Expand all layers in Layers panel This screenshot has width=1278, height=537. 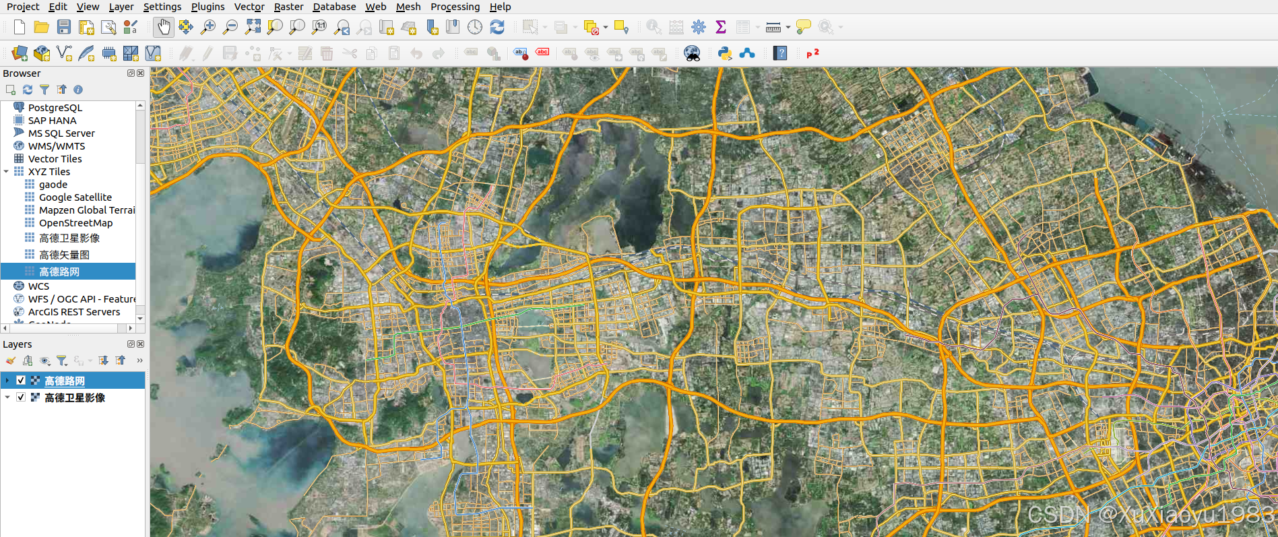[103, 360]
